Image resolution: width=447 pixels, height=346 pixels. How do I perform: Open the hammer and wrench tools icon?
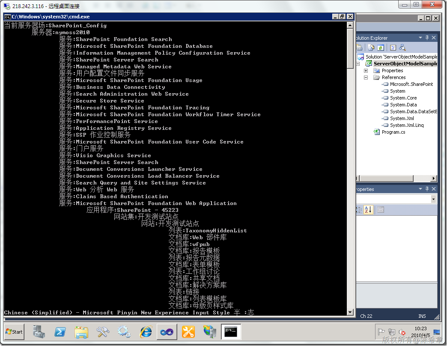tap(103, 332)
